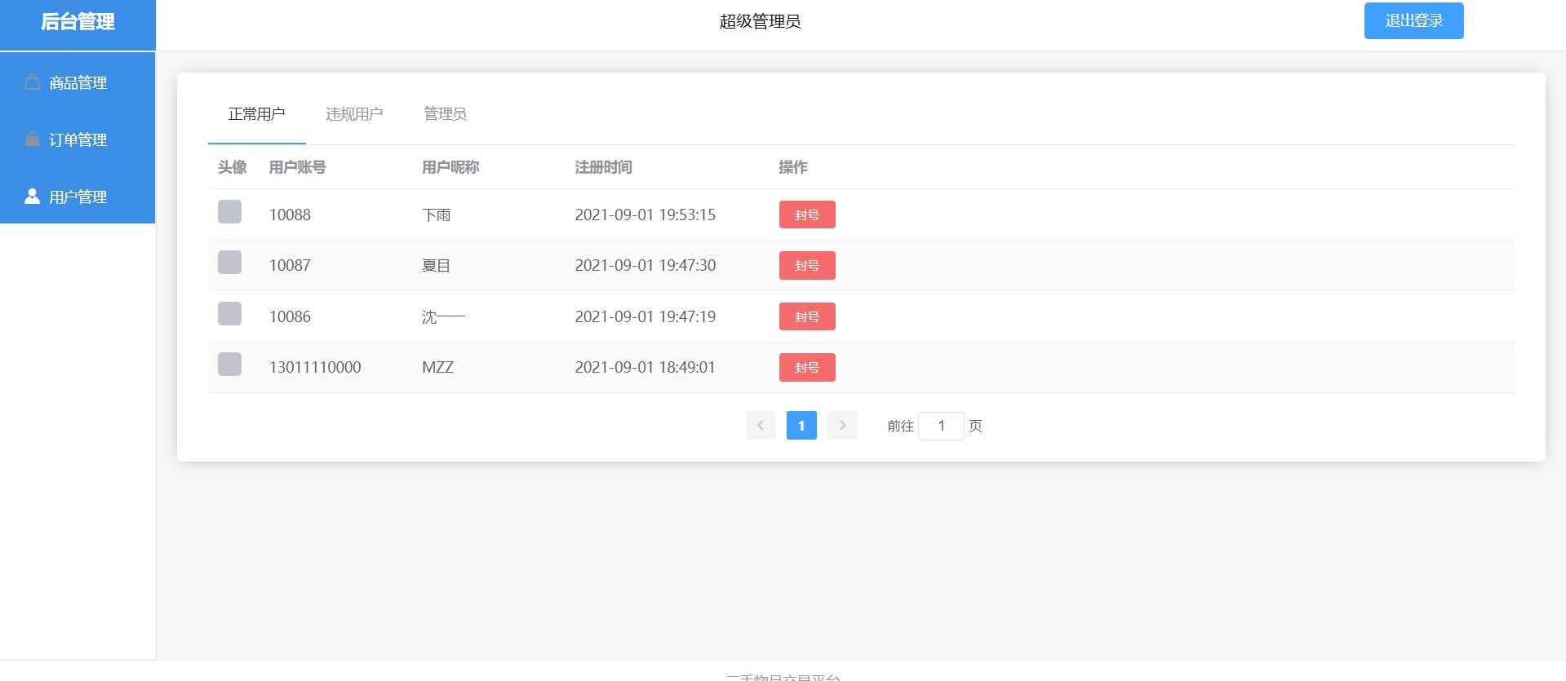Click the order bag icon beside 订单管理

click(x=32, y=139)
